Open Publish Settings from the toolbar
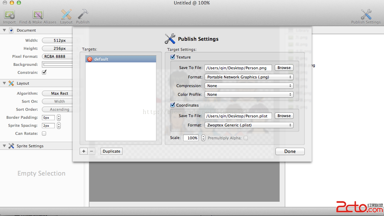 [366, 15]
